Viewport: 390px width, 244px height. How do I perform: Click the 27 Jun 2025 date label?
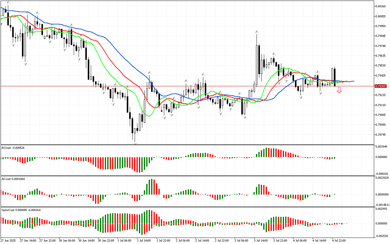[x=9, y=241]
